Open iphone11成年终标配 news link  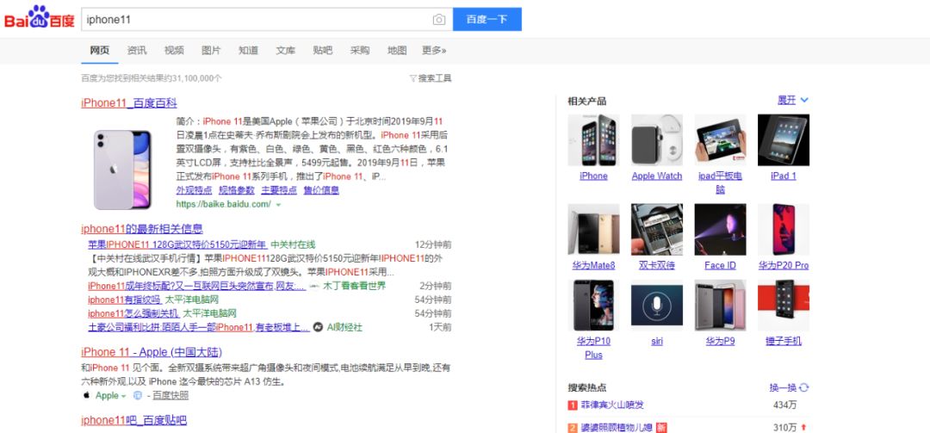point(197,286)
